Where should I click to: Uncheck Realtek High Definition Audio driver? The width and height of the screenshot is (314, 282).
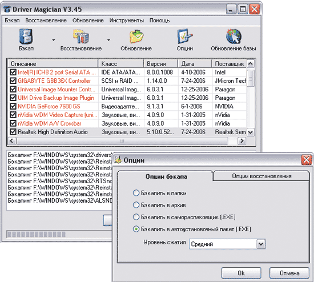click(13, 132)
